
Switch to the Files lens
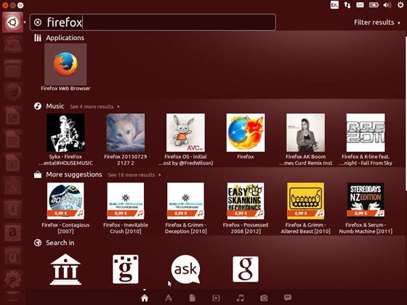[193, 298]
